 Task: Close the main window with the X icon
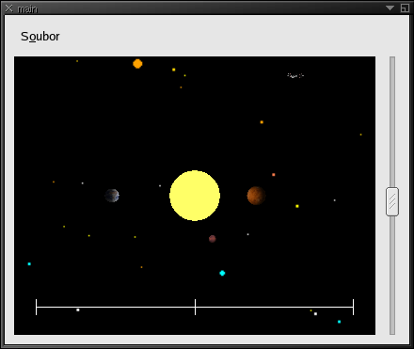click(x=9, y=8)
